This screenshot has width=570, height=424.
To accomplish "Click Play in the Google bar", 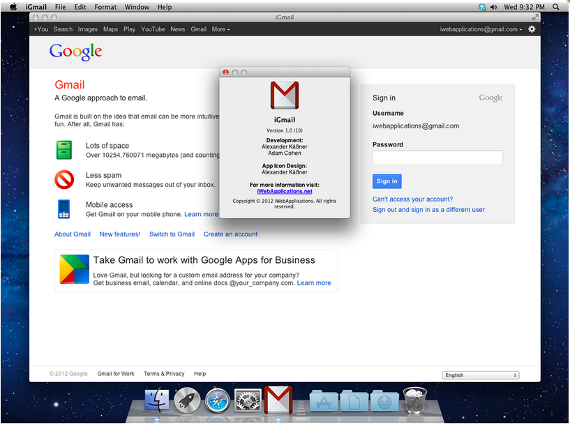I will point(129,29).
